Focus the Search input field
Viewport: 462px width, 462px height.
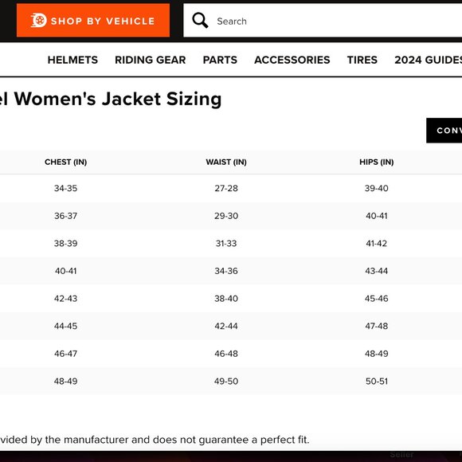point(323,21)
